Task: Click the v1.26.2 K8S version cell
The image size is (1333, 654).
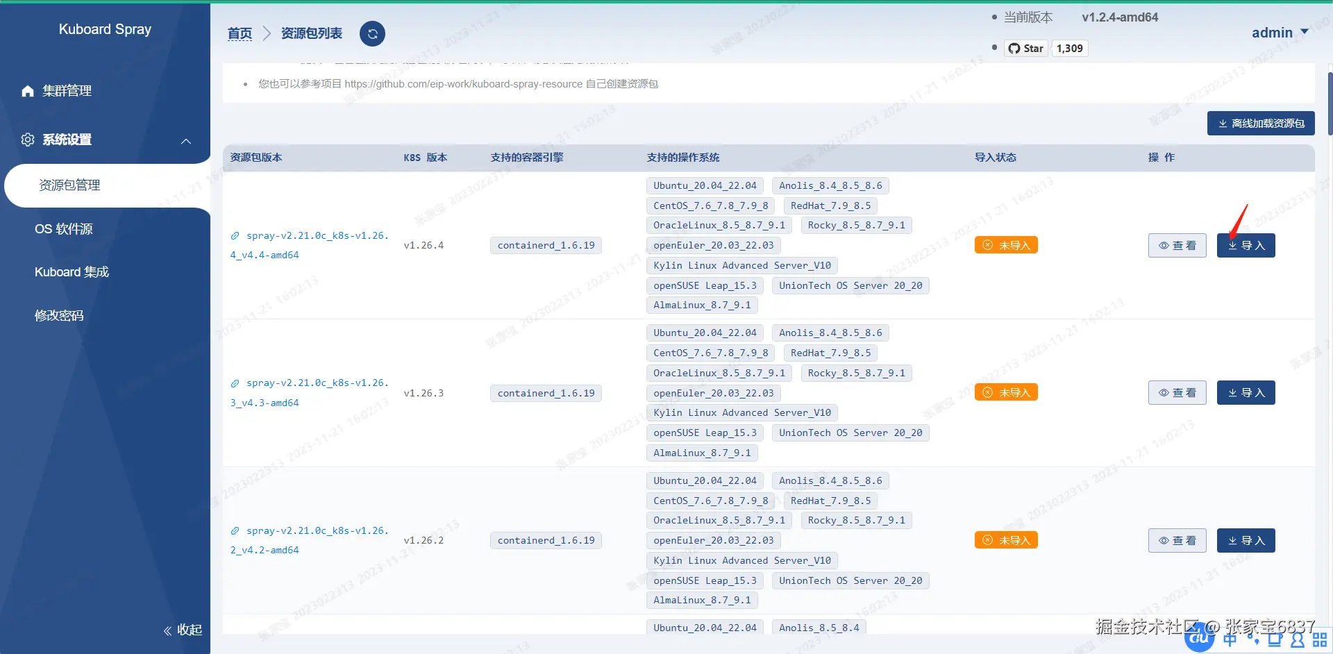Action: click(424, 540)
